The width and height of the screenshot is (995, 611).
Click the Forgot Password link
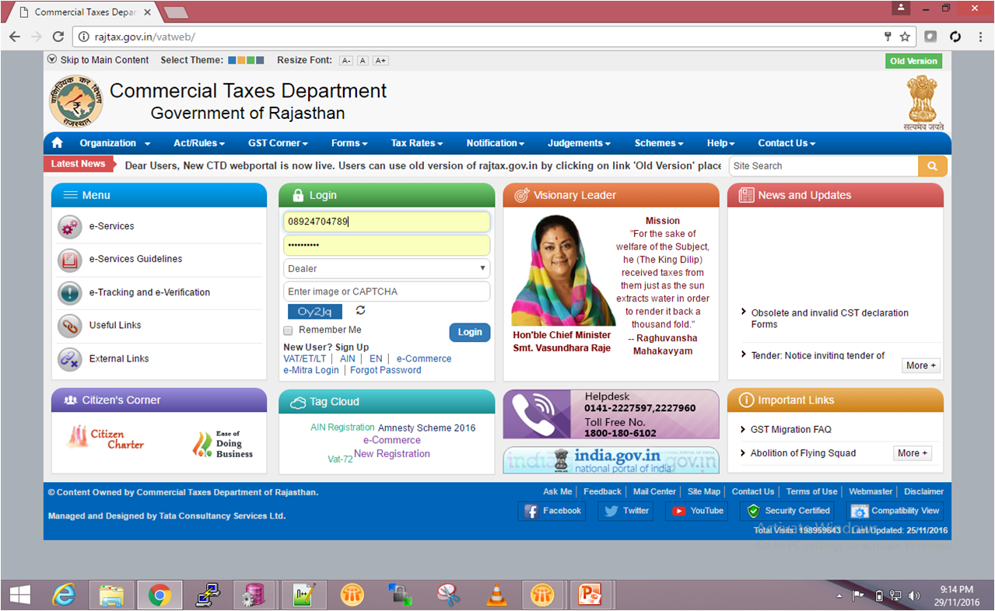(385, 370)
